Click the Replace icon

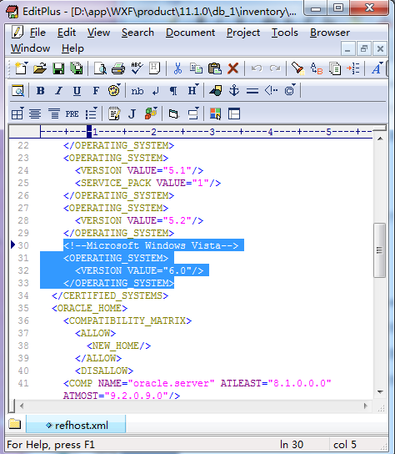click(x=317, y=68)
